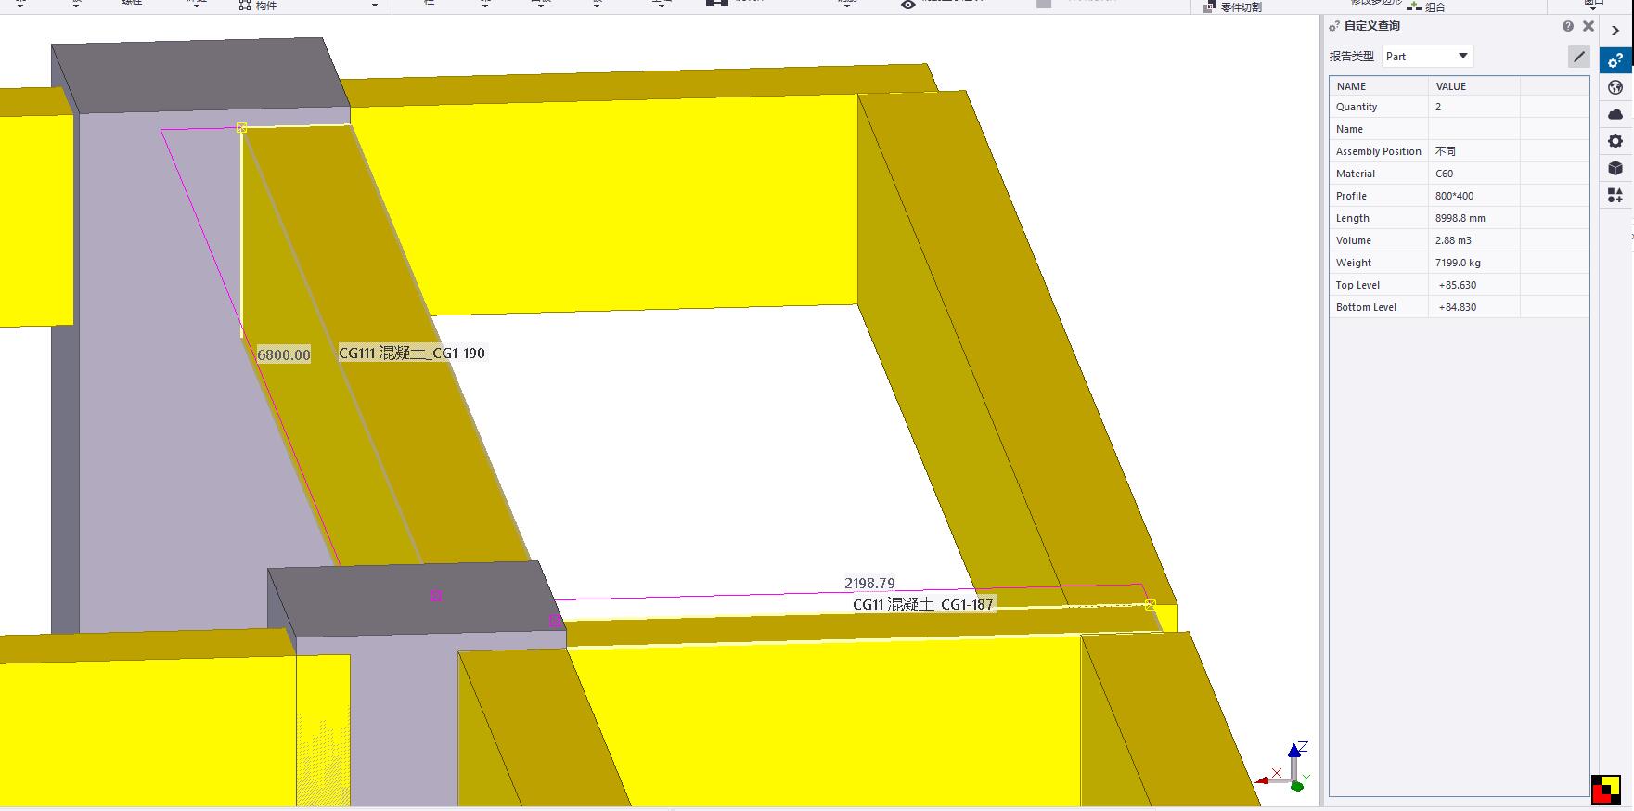Click the pencil edit button for inquiry attributes
Screen dimensions: 1634x811
pos(1578,57)
